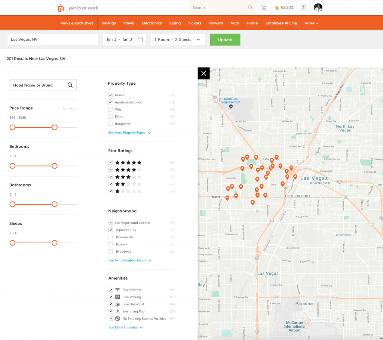Click the Price Range maximum slider handle

[x=55, y=127]
